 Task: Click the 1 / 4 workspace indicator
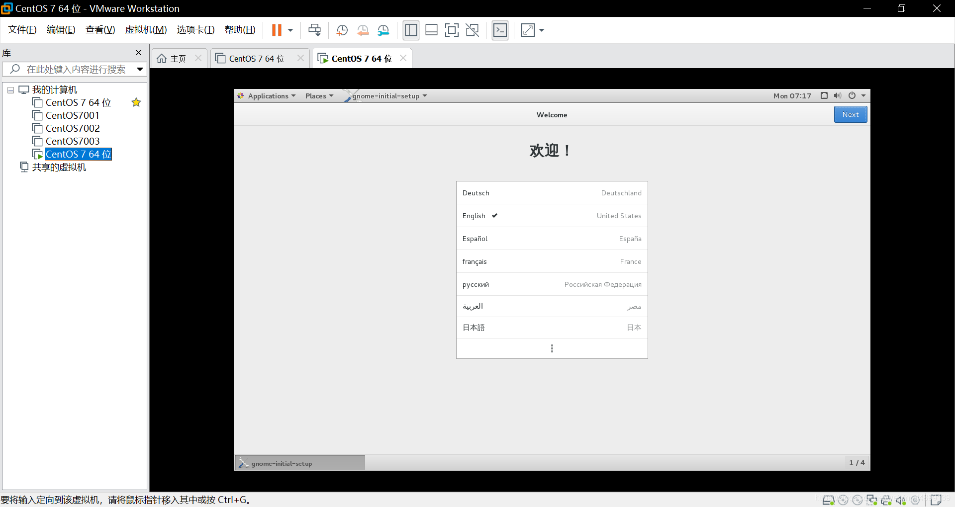tap(857, 463)
